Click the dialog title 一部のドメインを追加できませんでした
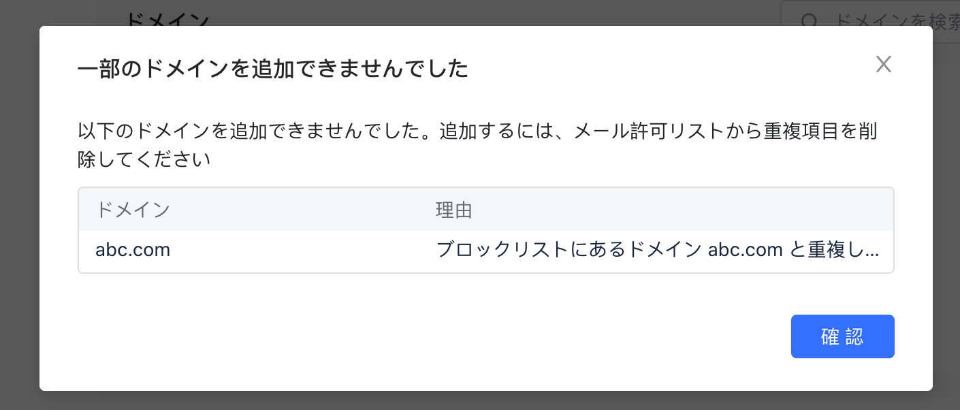The width and height of the screenshot is (960, 410). coord(272,69)
